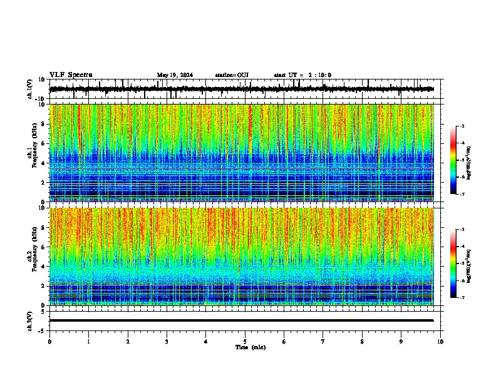This screenshot has width=496, height=383.
Task: Click the "ch.1(V)" axis label
Action: click(x=30, y=89)
